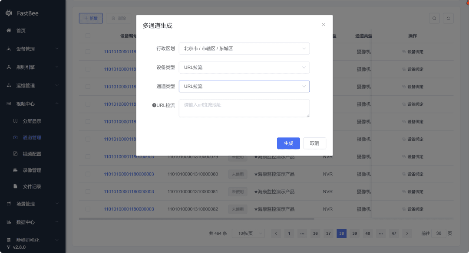The image size is (469, 253).
Task: Go to page 47
Action: pos(394,234)
